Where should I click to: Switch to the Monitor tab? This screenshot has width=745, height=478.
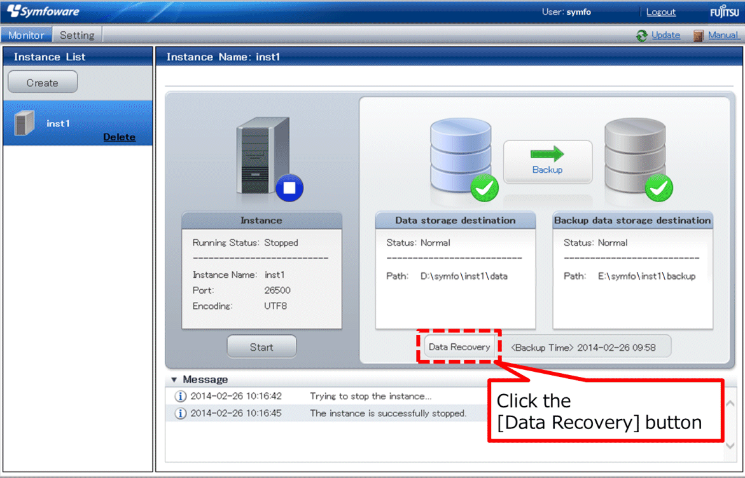(26, 35)
